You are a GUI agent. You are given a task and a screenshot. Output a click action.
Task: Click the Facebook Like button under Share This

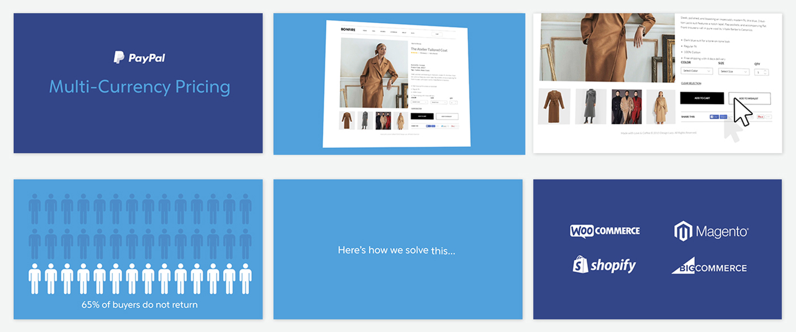click(714, 117)
